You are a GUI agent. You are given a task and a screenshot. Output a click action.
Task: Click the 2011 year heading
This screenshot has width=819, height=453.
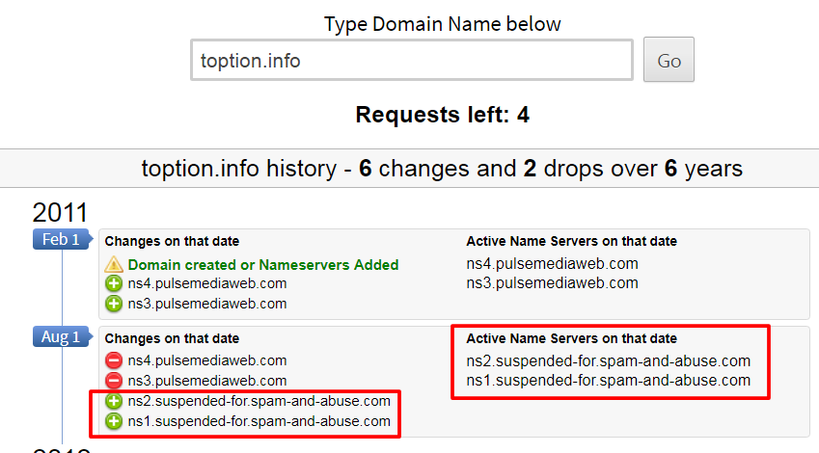[60, 212]
